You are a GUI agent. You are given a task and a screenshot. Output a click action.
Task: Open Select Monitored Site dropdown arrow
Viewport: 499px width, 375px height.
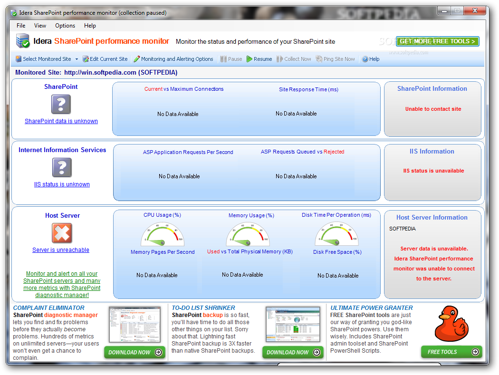pos(77,59)
